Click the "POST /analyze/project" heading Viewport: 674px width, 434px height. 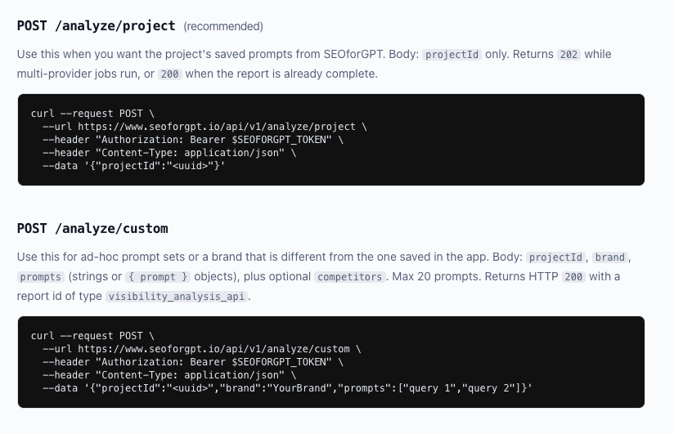tap(96, 26)
